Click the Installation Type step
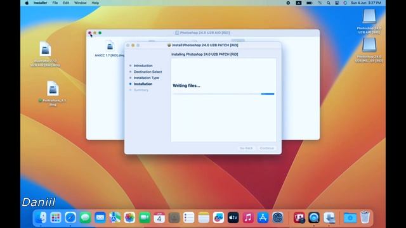This screenshot has height=228, width=406. click(x=147, y=78)
